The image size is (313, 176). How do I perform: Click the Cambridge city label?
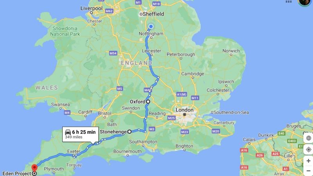(192, 74)
